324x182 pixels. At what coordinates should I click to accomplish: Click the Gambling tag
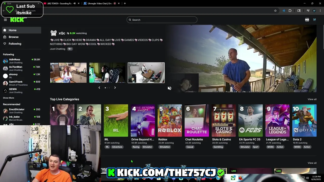pyautogui.click(x=218, y=147)
